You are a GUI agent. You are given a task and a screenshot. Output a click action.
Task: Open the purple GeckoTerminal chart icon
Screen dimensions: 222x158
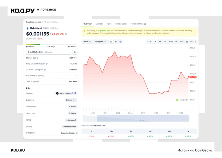(120, 42)
